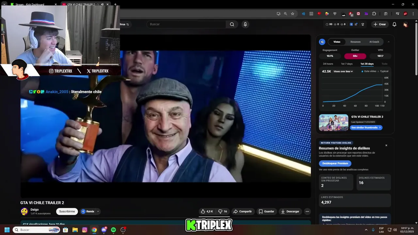The width and height of the screenshot is (418, 235).
Task: Show hidden system tray icons
Action: tap(366, 230)
